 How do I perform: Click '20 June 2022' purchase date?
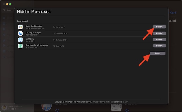(x=59, y=27)
